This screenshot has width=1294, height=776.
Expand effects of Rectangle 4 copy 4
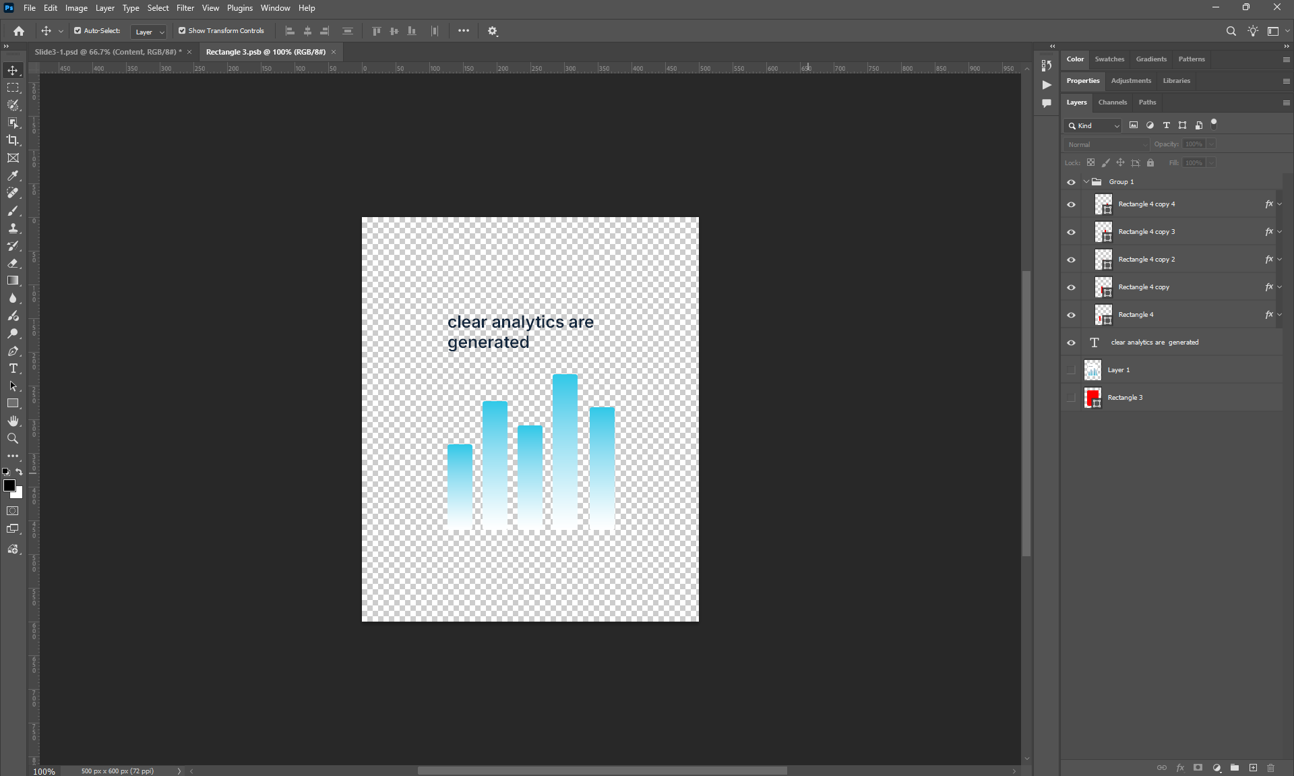click(x=1280, y=204)
